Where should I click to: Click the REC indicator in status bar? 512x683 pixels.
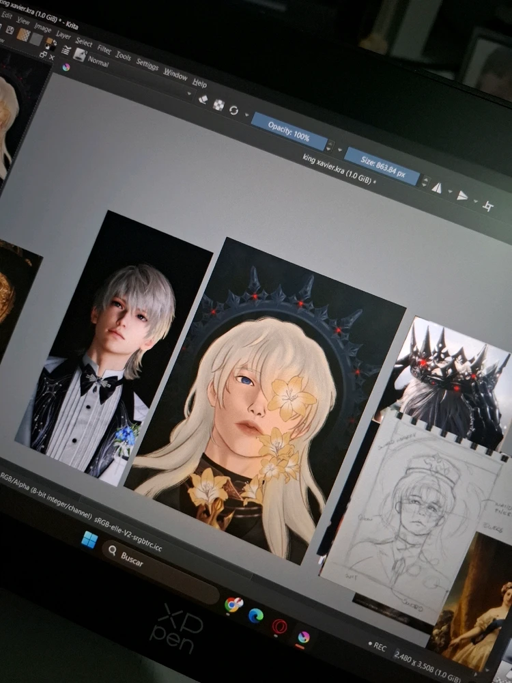pyautogui.click(x=377, y=646)
